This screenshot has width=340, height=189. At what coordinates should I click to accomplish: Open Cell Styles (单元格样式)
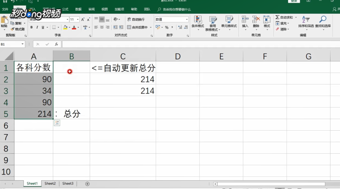click(229, 22)
